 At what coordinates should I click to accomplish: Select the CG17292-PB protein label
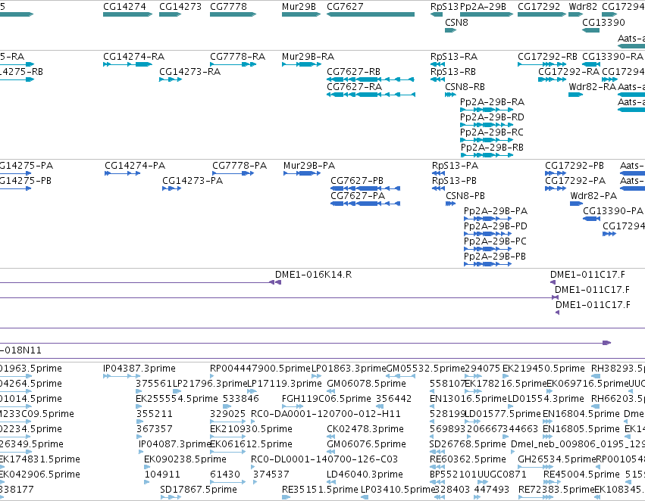coord(575,166)
